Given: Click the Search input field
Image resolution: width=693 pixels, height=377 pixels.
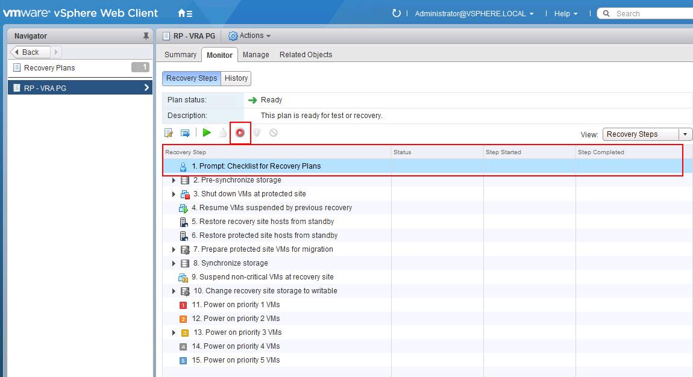Looking at the screenshot, I should 653,14.
